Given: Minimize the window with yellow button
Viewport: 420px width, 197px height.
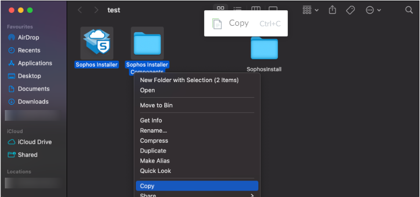Looking at the screenshot, I should pos(20,10).
